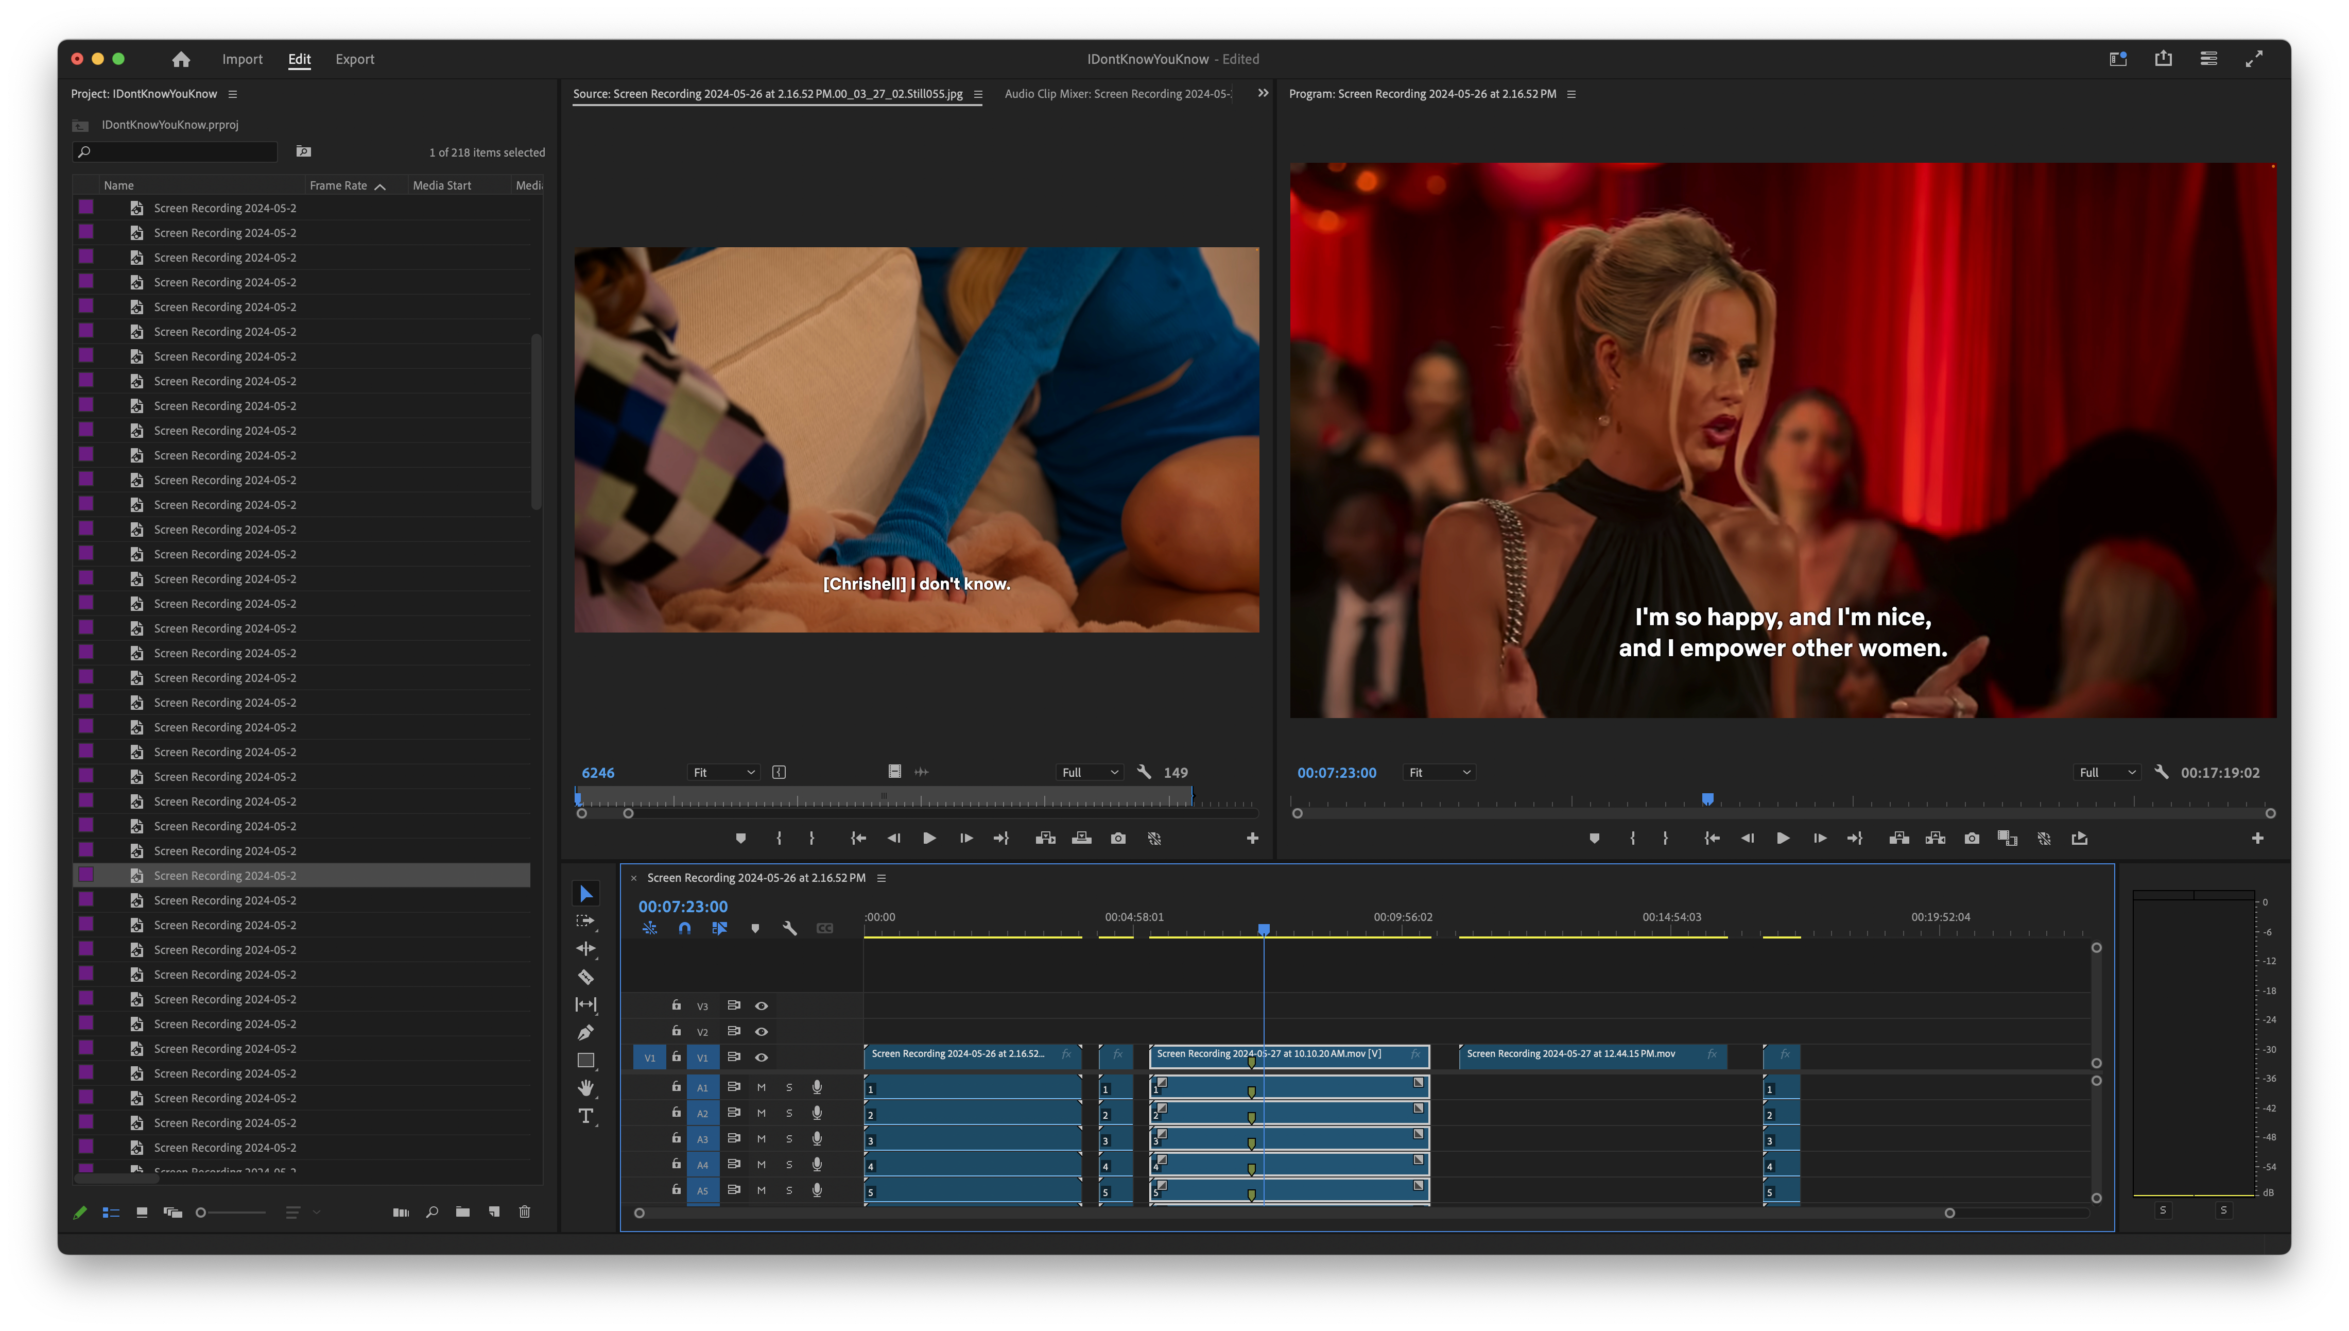
Task: Open Program panel hamburger menu
Action: coord(1571,93)
